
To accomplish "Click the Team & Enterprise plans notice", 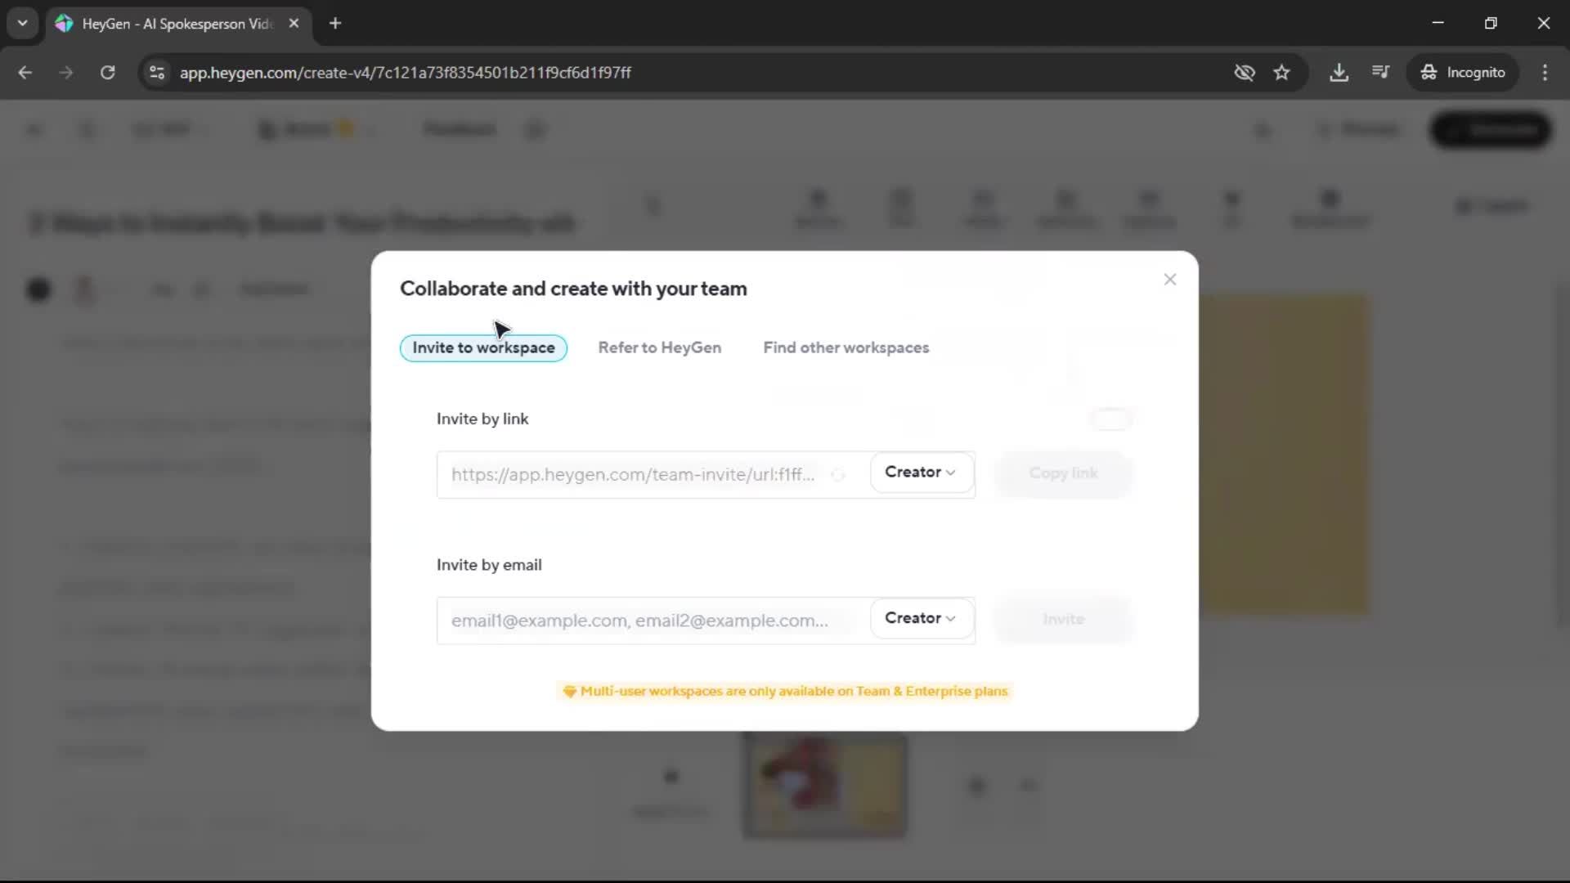I will (785, 692).
